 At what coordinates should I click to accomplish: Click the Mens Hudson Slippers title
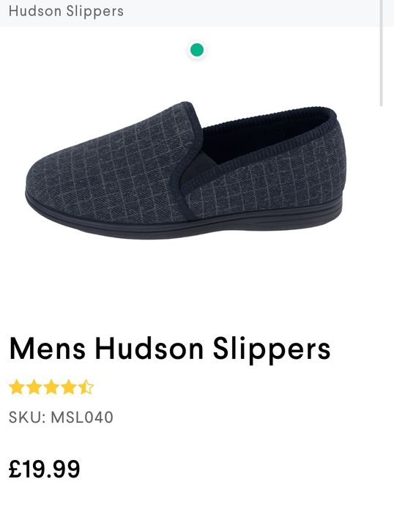tap(170, 349)
